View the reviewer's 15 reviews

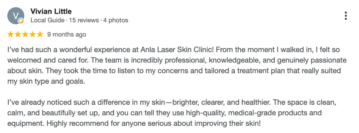pos(84,20)
